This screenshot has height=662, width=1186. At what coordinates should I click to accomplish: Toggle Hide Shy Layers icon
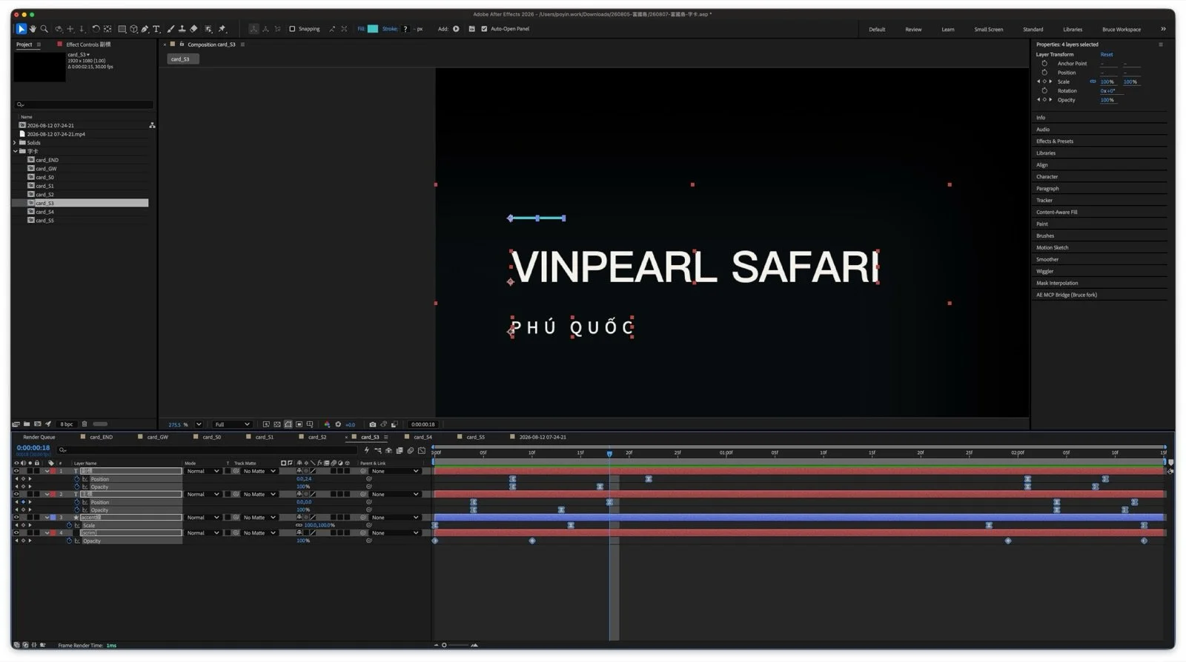[x=388, y=450]
